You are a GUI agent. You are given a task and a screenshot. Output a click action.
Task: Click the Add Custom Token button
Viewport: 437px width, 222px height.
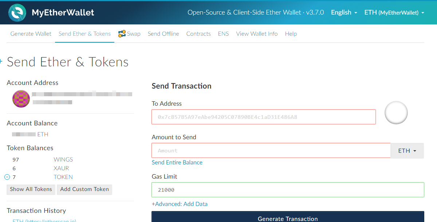pos(84,189)
